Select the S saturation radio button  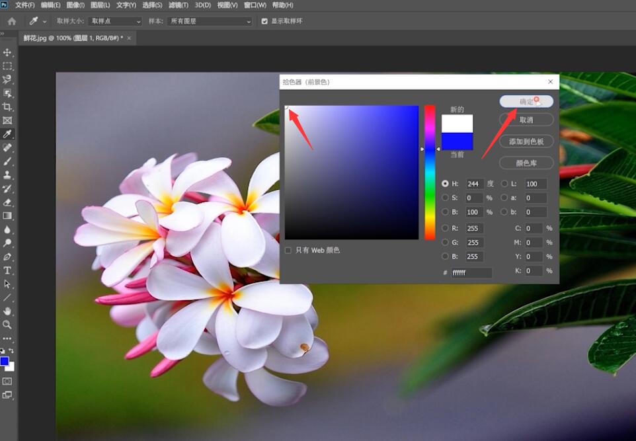click(445, 198)
